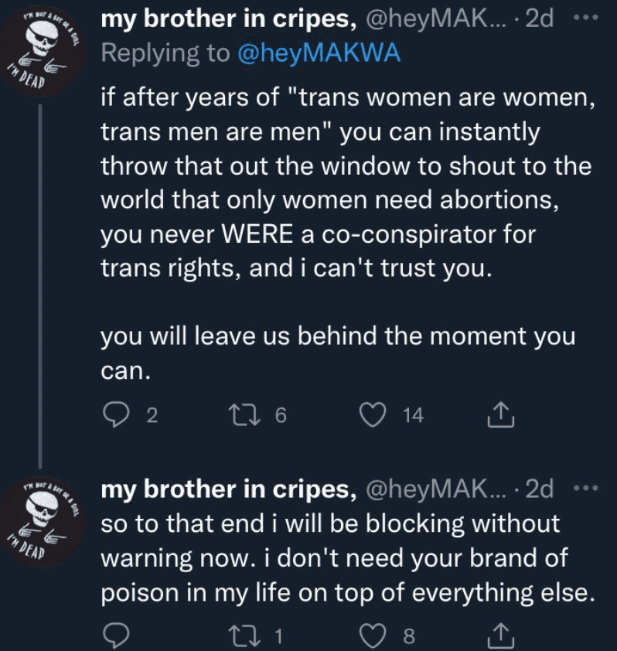Open the 2d timestamp of the first tweet
Viewport: 617px width, 651px height.
click(540, 19)
